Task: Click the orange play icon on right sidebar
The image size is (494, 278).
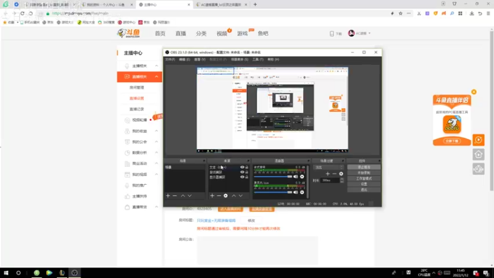Action: pos(479,140)
